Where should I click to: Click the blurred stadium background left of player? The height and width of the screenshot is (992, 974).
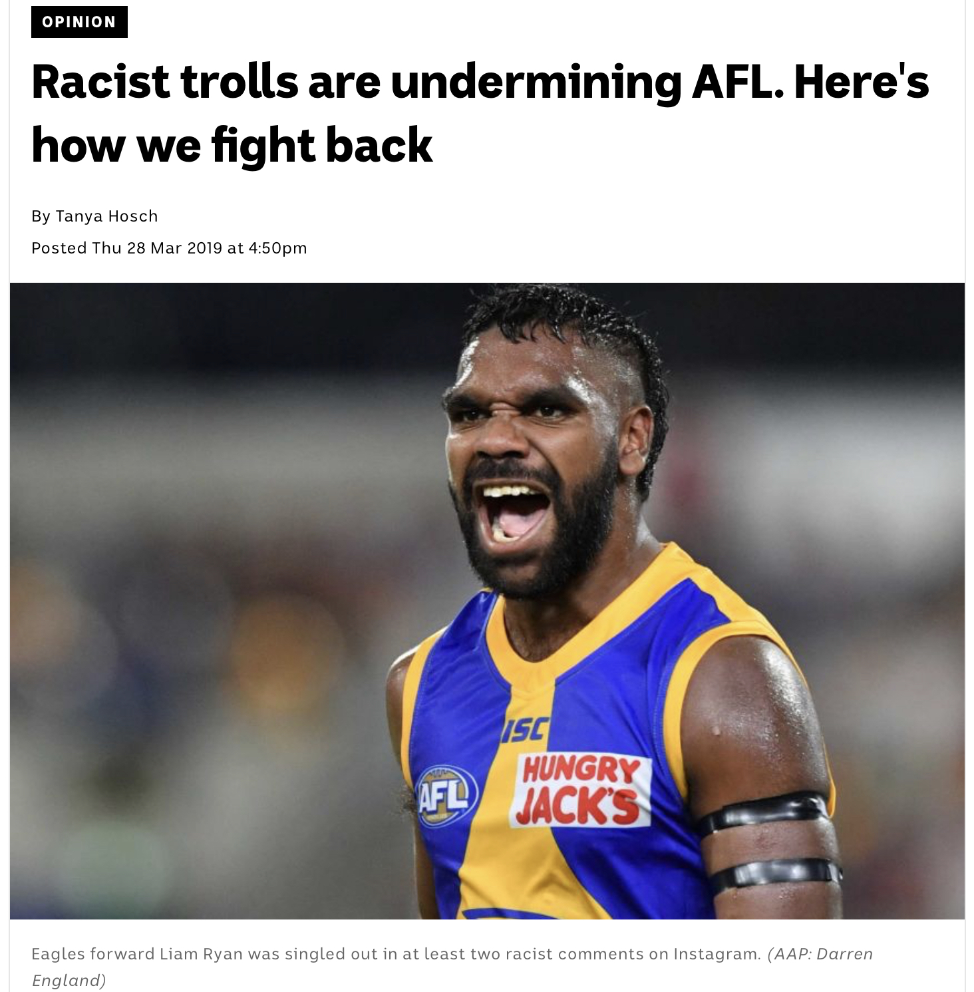[200, 599]
